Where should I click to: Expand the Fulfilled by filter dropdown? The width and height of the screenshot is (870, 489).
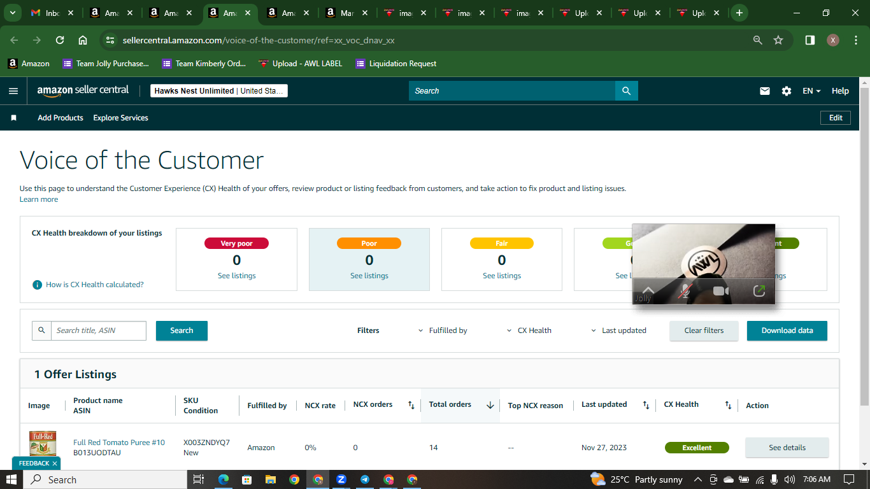tap(443, 330)
